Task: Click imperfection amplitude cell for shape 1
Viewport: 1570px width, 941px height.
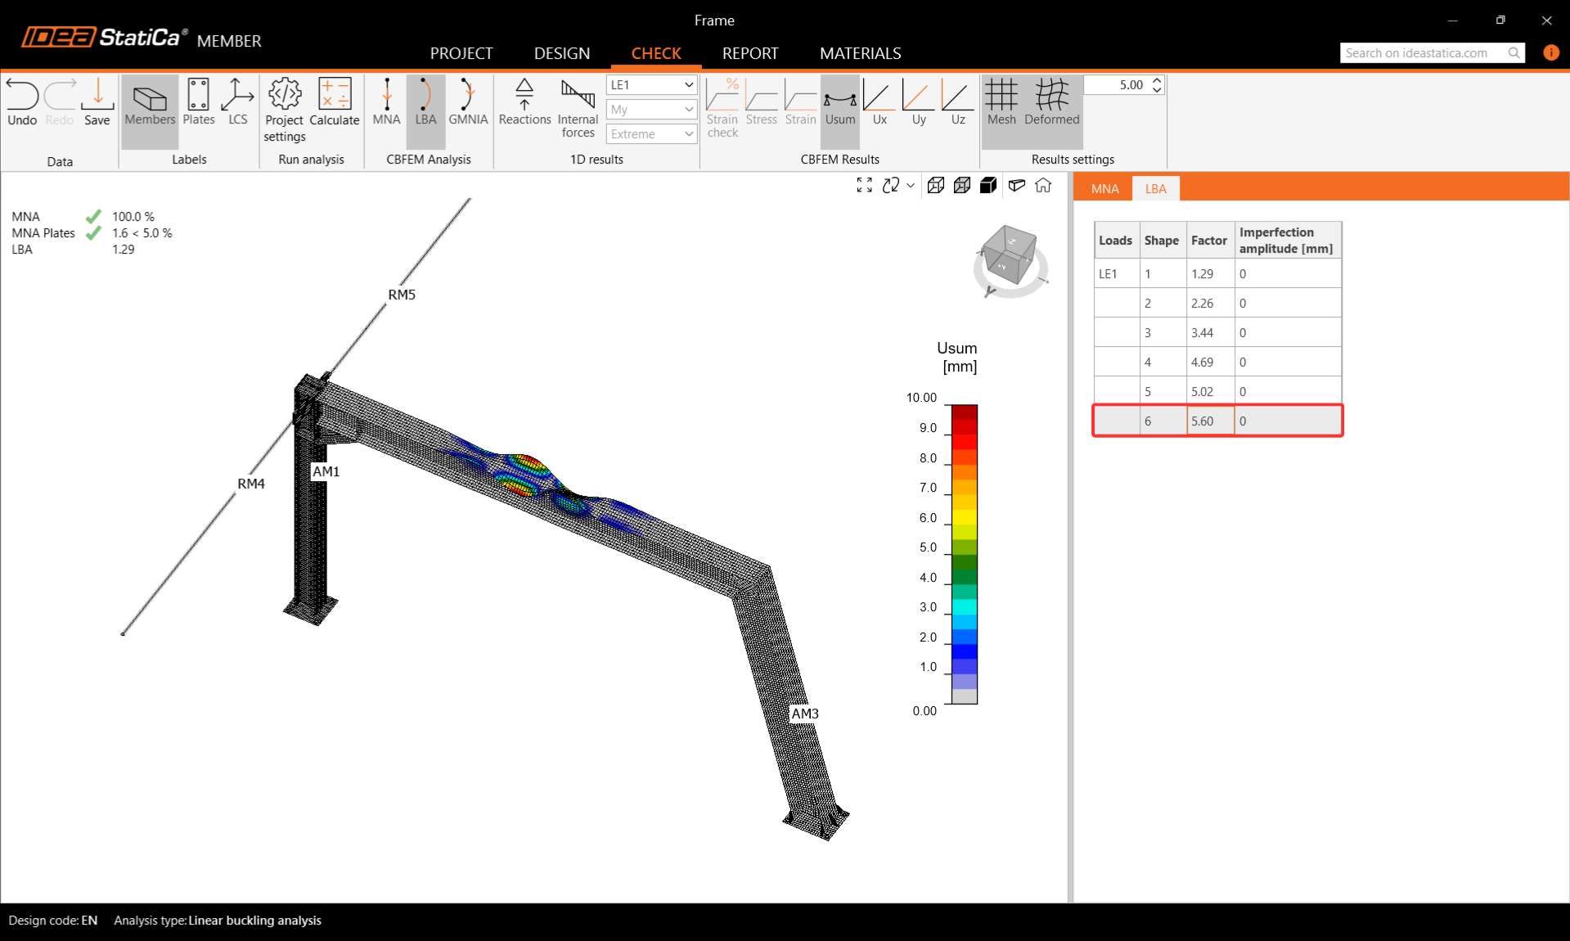Action: click(1288, 274)
